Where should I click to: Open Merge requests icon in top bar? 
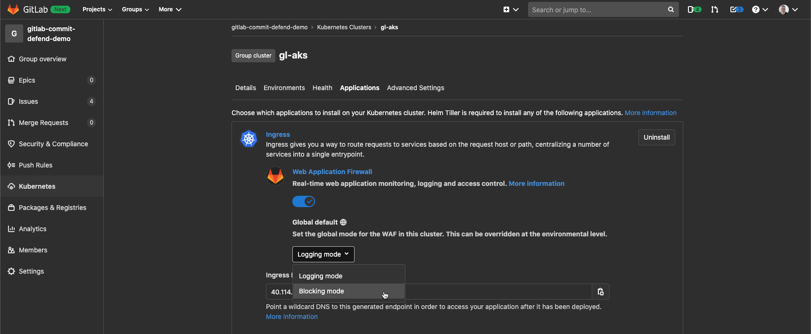coord(715,9)
